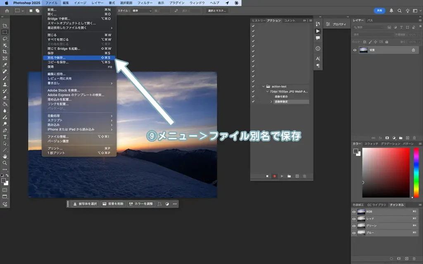Screen dimensions: 423x264
Task: Switch to the ヒストリー tab
Action: click(258, 20)
